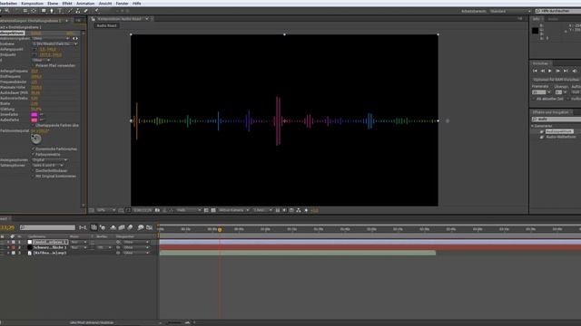Screen dimensions: 581x326
Task: Open the Seitenoptionen dropdown 'Seite A und B'
Action: point(47,166)
